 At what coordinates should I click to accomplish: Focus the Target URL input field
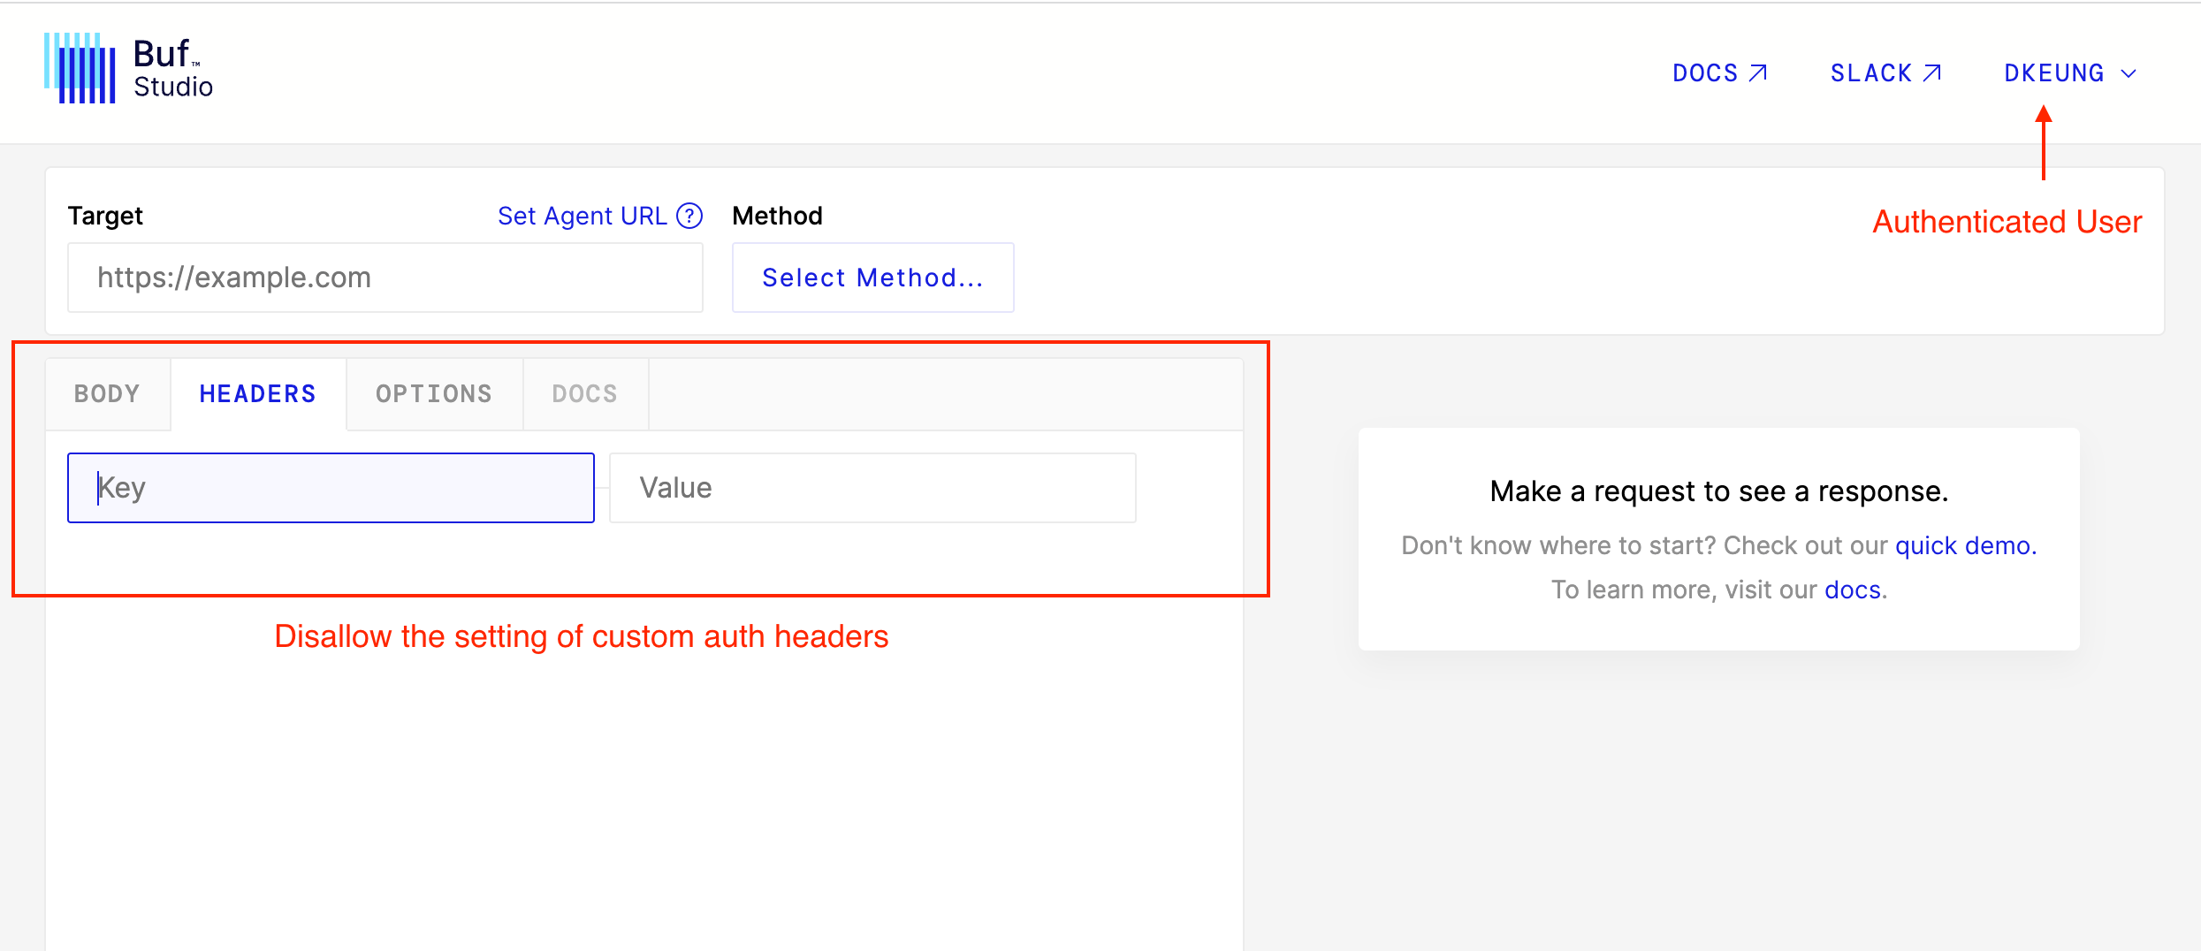pyautogui.click(x=385, y=278)
